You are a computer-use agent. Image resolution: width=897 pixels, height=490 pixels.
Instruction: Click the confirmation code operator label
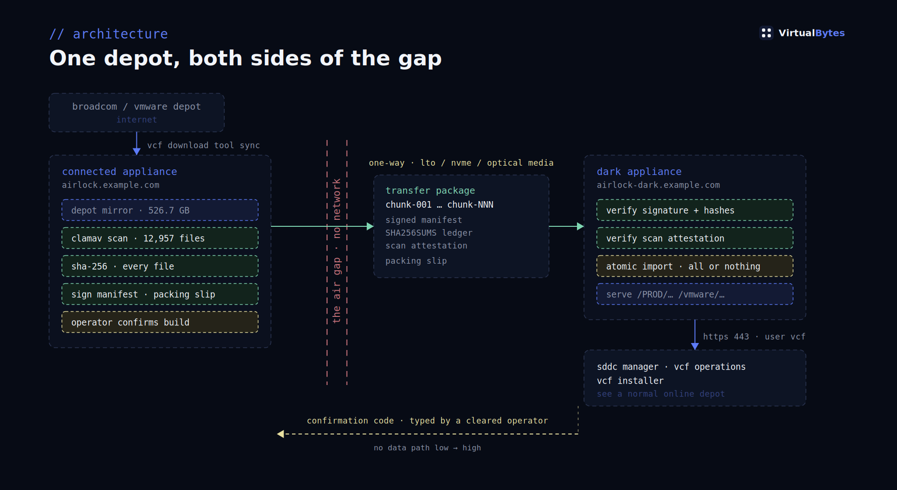pyautogui.click(x=427, y=420)
